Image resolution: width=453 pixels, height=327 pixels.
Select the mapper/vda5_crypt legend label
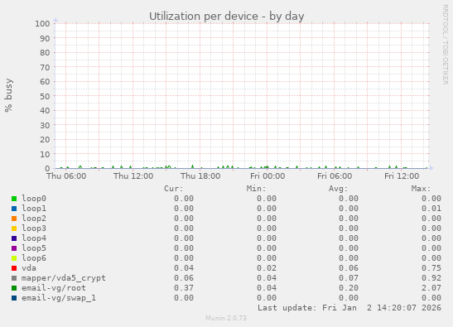coord(64,278)
